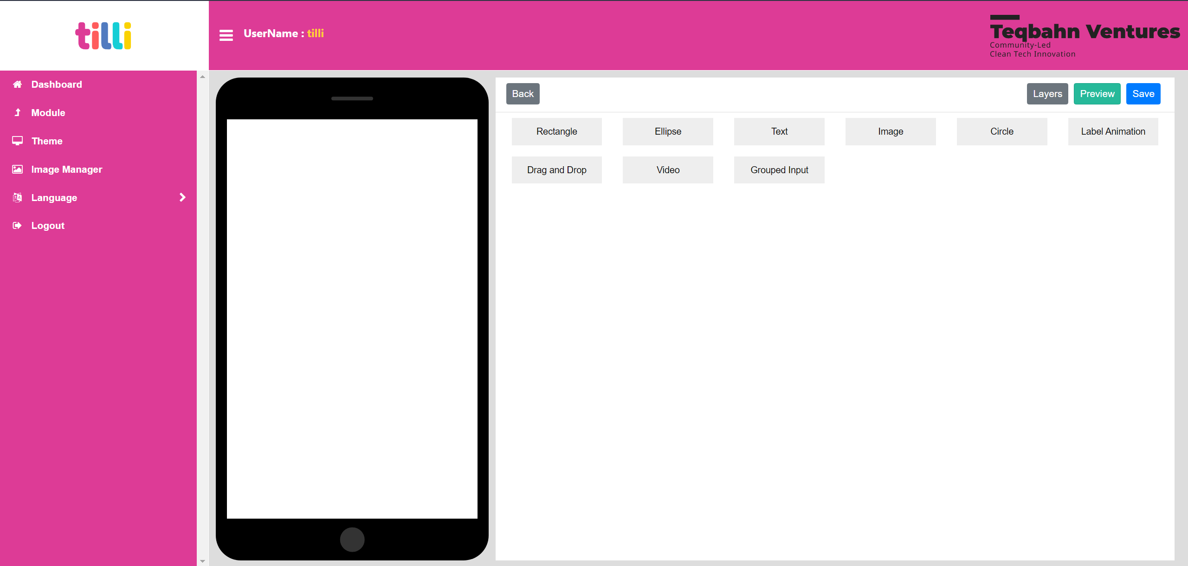
Task: Select the Video element tool
Action: pyautogui.click(x=668, y=170)
